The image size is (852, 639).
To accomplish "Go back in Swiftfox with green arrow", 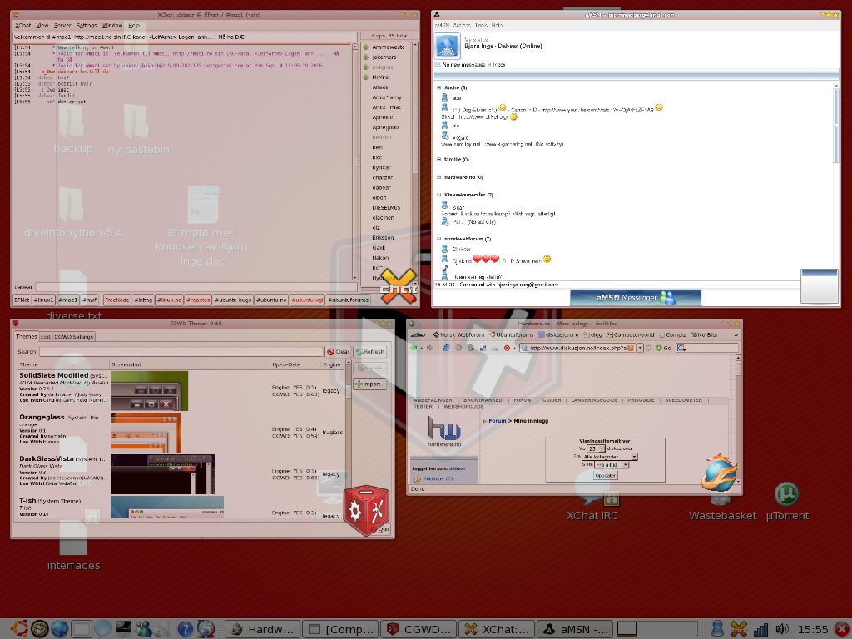I will tap(414, 348).
